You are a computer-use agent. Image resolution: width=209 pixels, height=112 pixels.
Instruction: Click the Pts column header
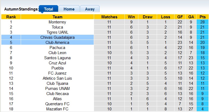tap(203, 17)
